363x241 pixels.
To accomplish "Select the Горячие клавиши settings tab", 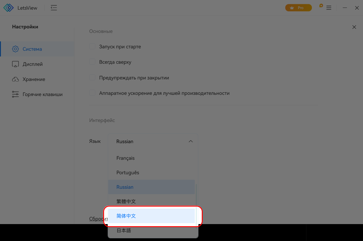I will coord(37,94).
